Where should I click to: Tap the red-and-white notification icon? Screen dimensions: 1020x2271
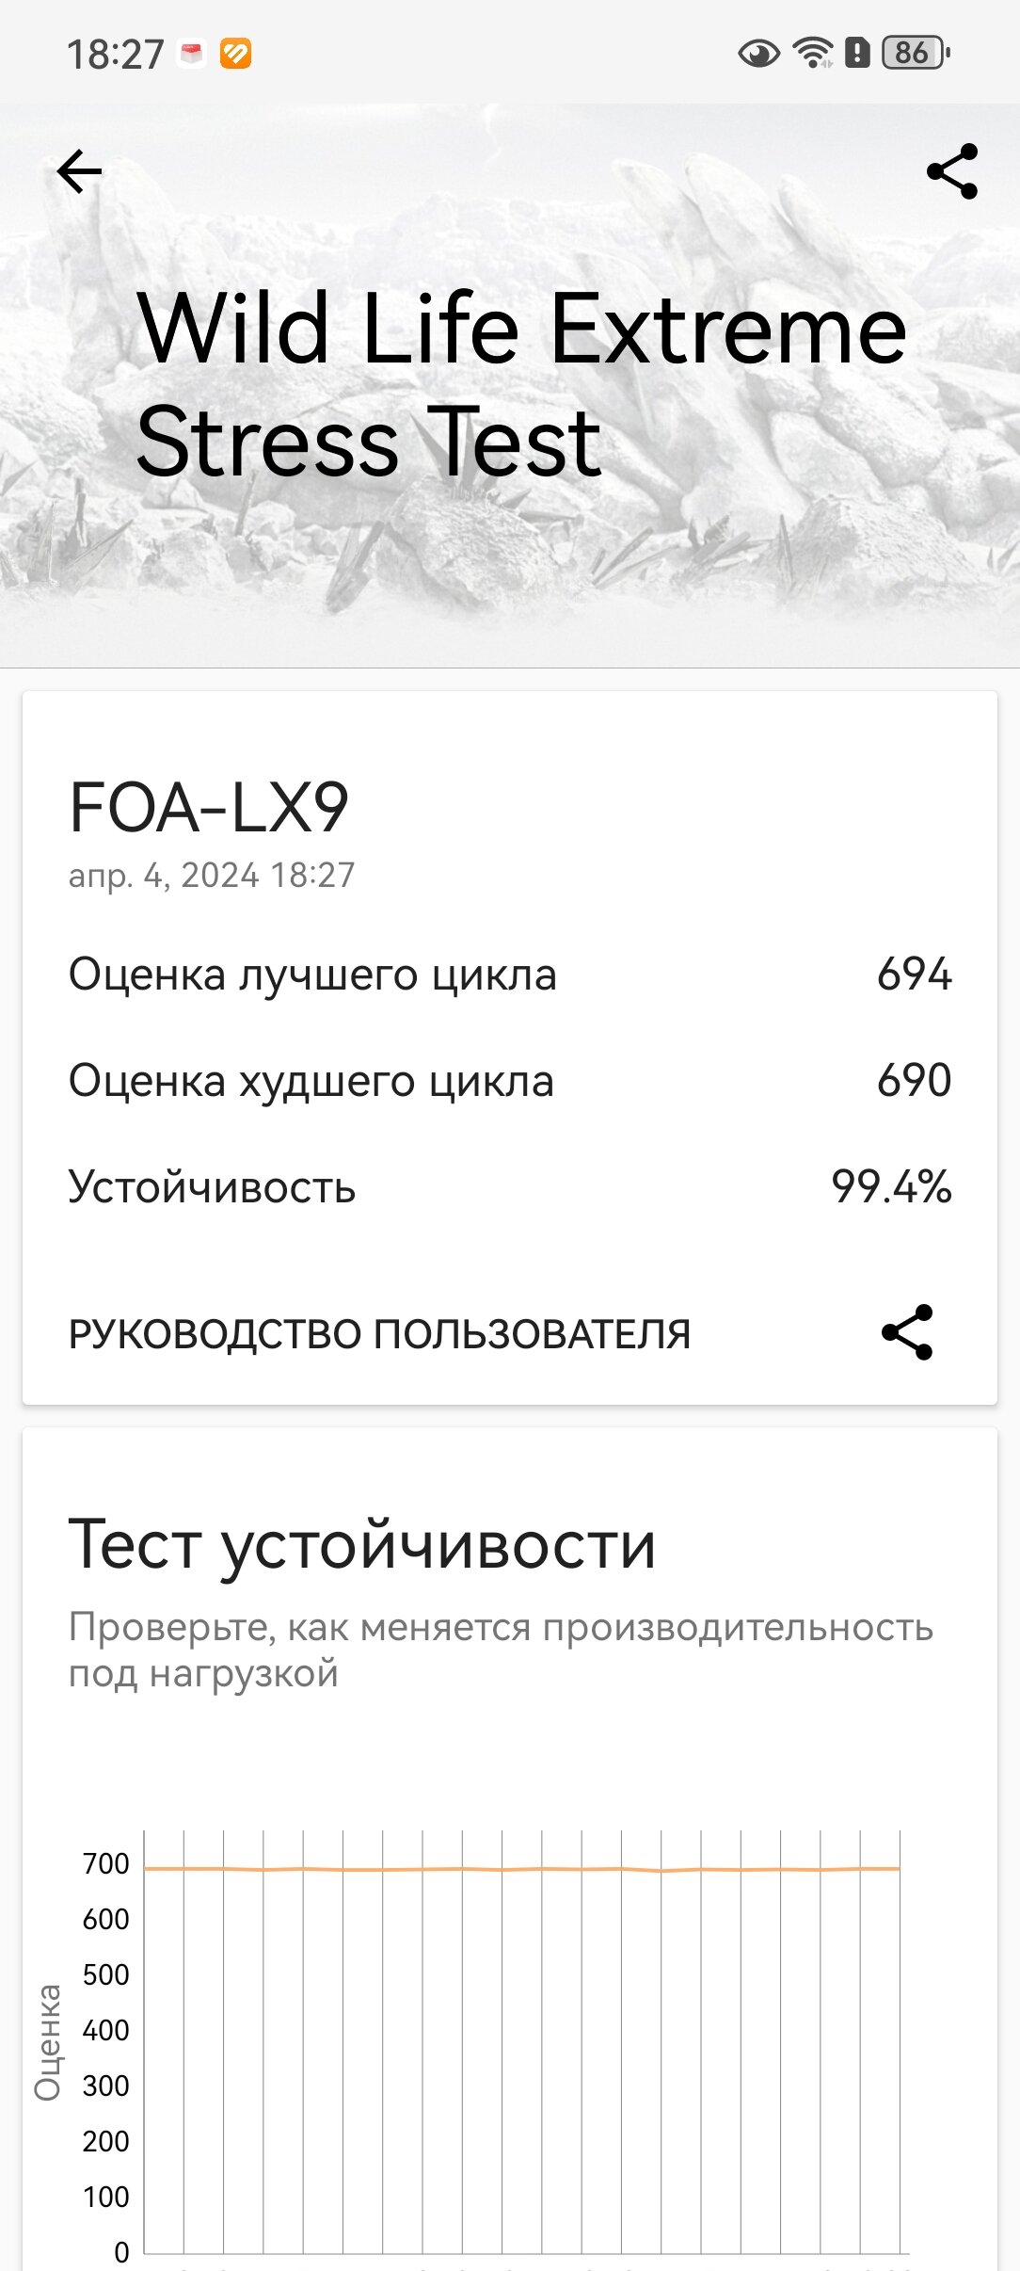click(192, 54)
